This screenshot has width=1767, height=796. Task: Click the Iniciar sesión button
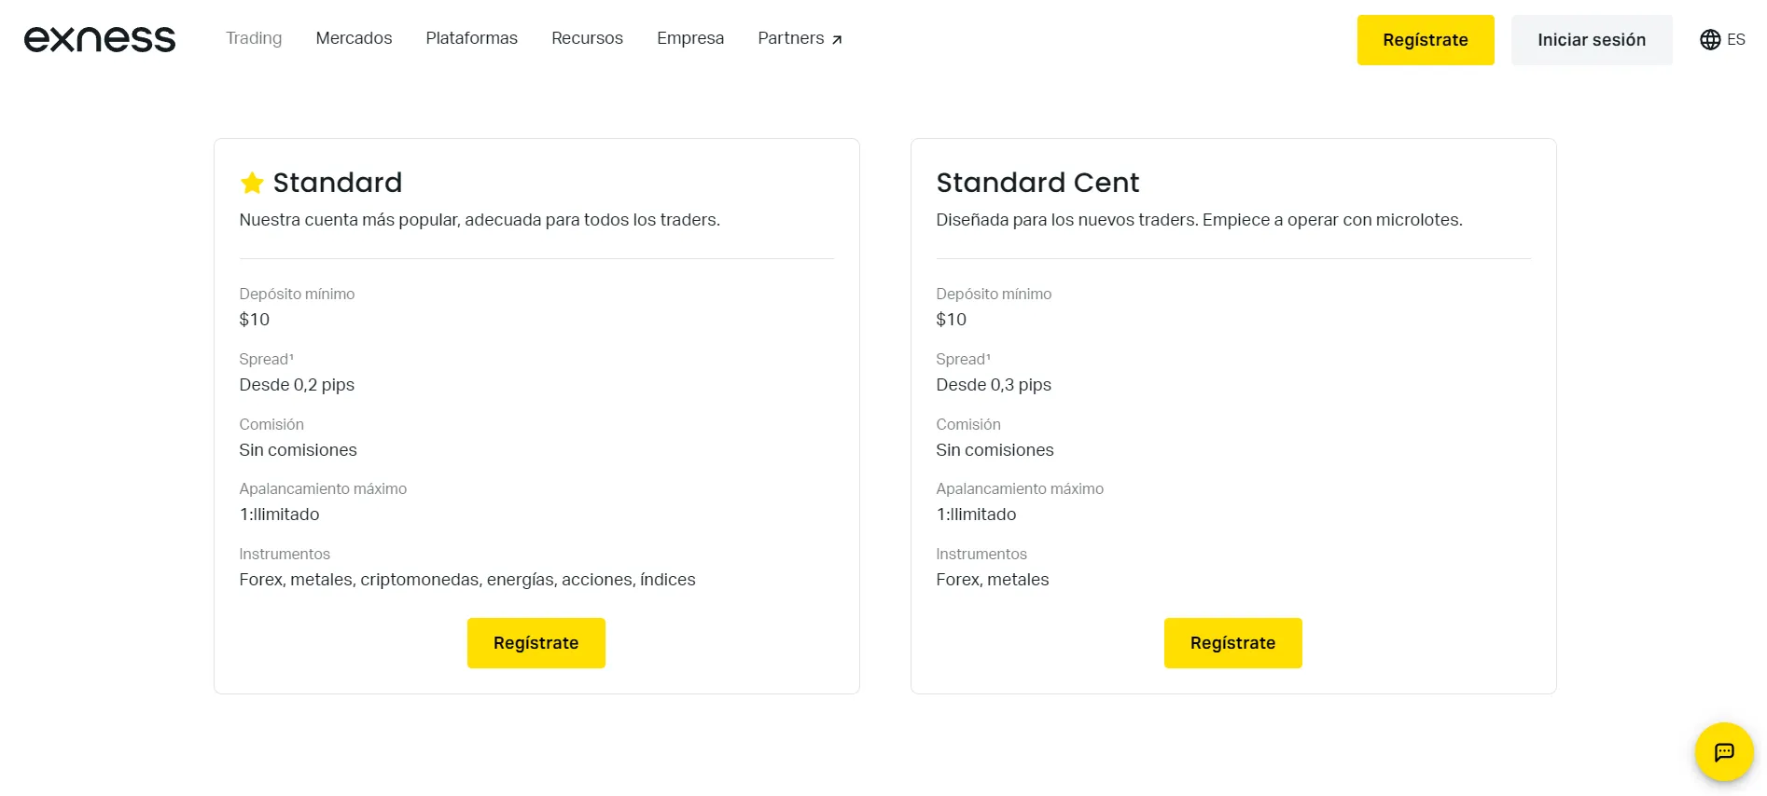[x=1592, y=40]
